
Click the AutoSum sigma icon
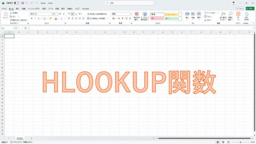(206, 13)
